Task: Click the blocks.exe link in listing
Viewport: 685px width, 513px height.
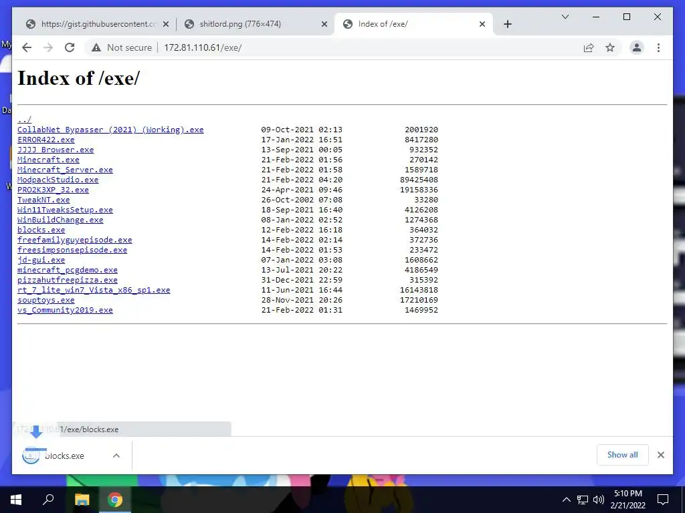Action: [x=41, y=230]
